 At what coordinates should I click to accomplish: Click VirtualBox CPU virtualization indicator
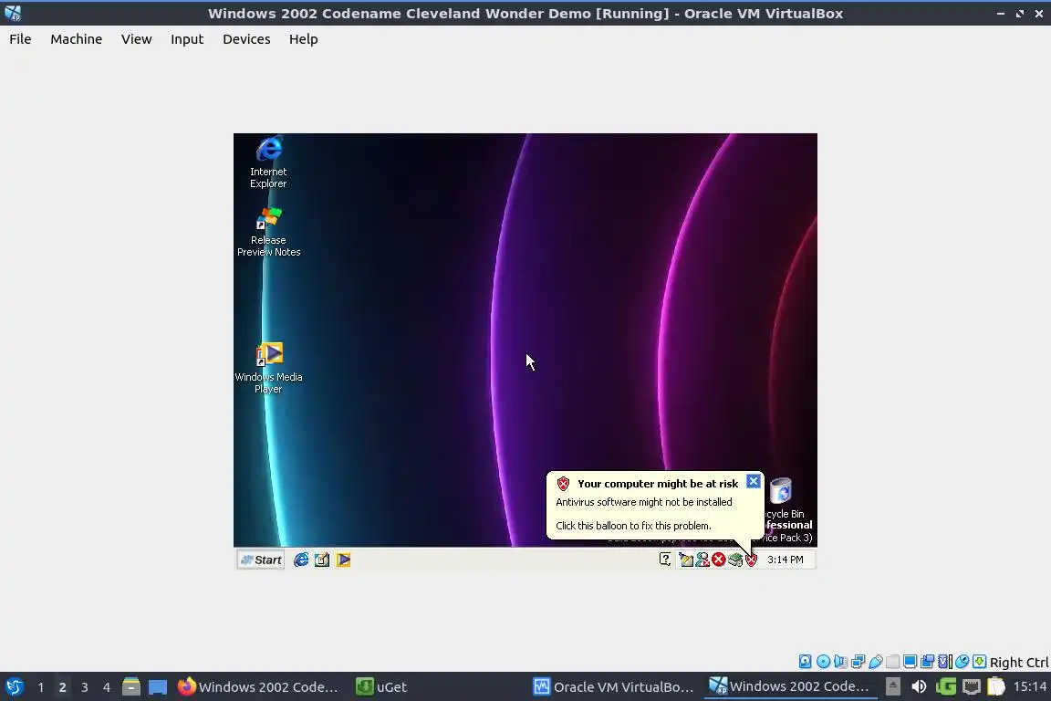[945, 662]
